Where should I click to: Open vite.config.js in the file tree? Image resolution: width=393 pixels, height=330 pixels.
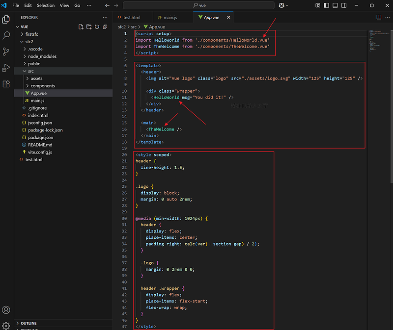[x=39, y=152]
